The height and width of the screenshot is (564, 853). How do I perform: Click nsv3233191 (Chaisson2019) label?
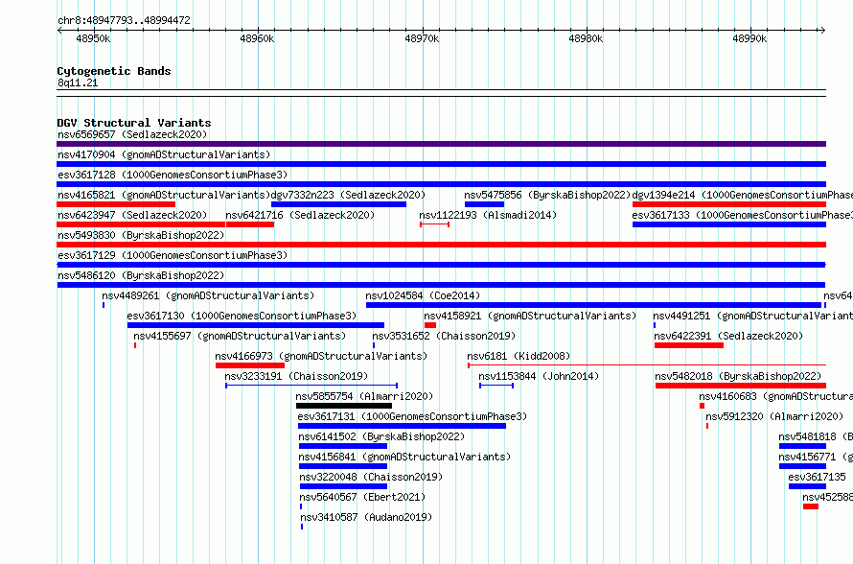pos(296,376)
